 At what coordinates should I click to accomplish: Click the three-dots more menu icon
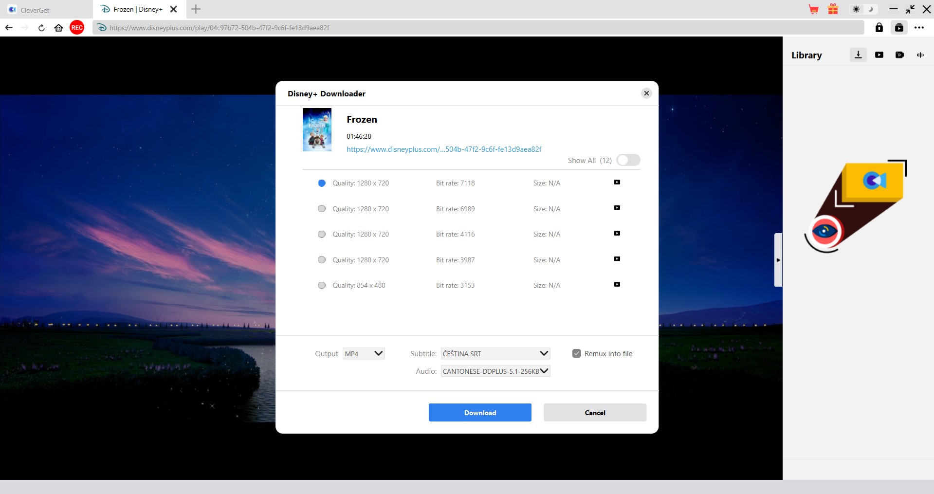tap(919, 28)
